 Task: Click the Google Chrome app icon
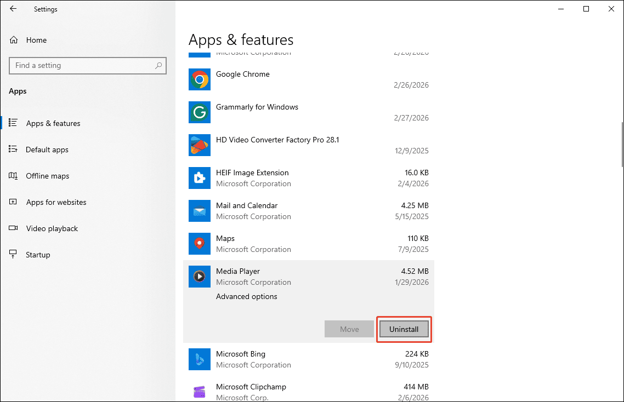(200, 79)
